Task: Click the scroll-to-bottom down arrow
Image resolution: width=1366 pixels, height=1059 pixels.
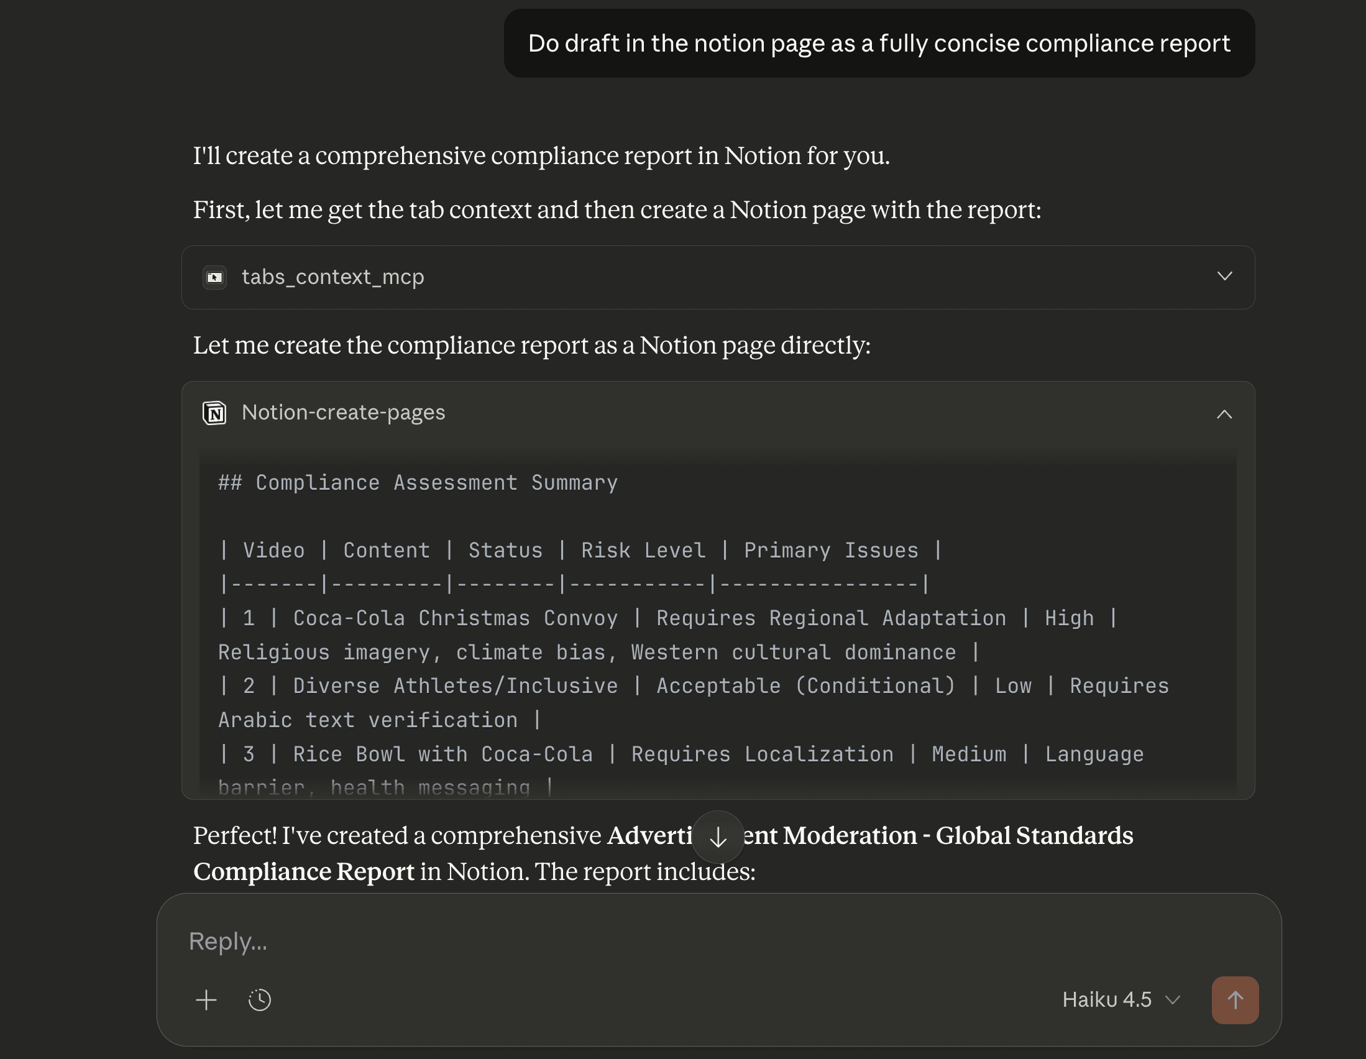Action: [x=717, y=837]
